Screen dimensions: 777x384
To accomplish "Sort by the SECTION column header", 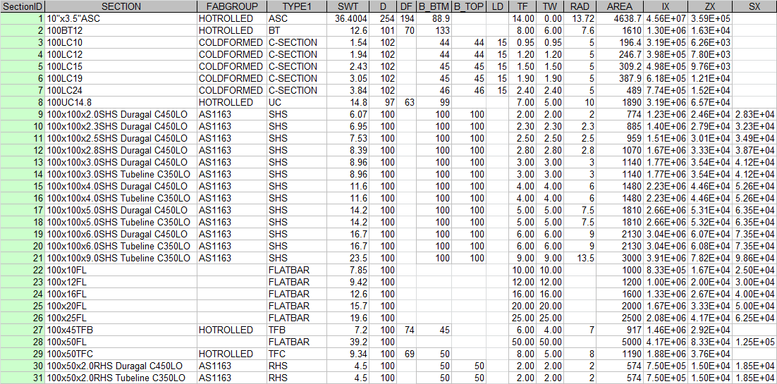I will 121,6.
